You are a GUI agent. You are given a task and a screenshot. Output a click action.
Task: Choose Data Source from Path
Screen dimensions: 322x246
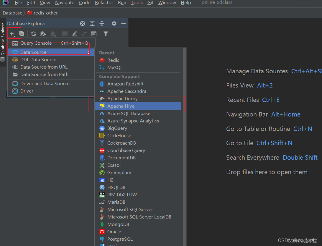click(x=51, y=75)
